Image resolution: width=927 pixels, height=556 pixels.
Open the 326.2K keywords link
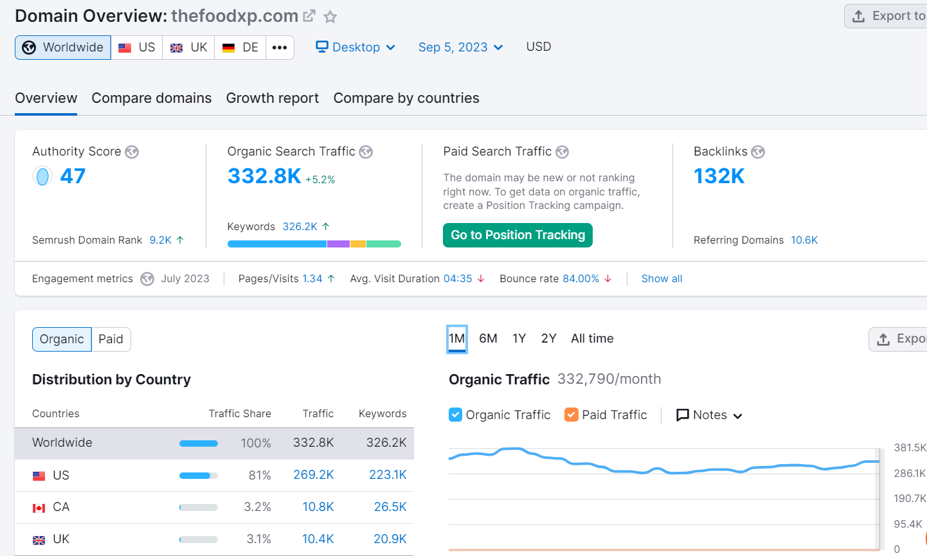click(x=300, y=227)
